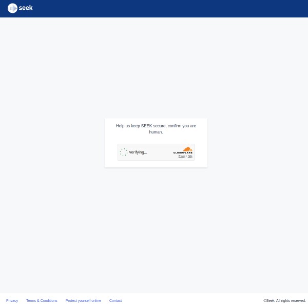Viewport: 308px width, 308px height.
Task: Click the dark blue header bar
Action: tap(154, 8)
